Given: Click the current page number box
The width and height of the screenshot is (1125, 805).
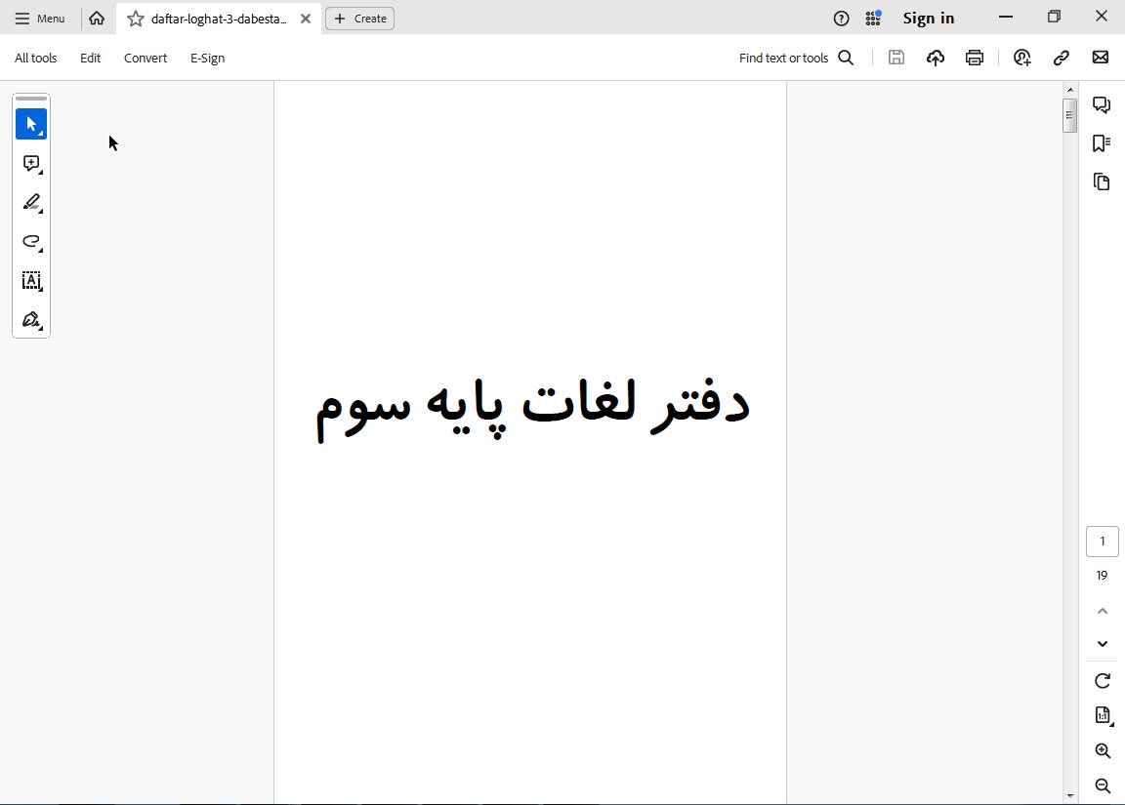Looking at the screenshot, I should click(x=1102, y=542).
